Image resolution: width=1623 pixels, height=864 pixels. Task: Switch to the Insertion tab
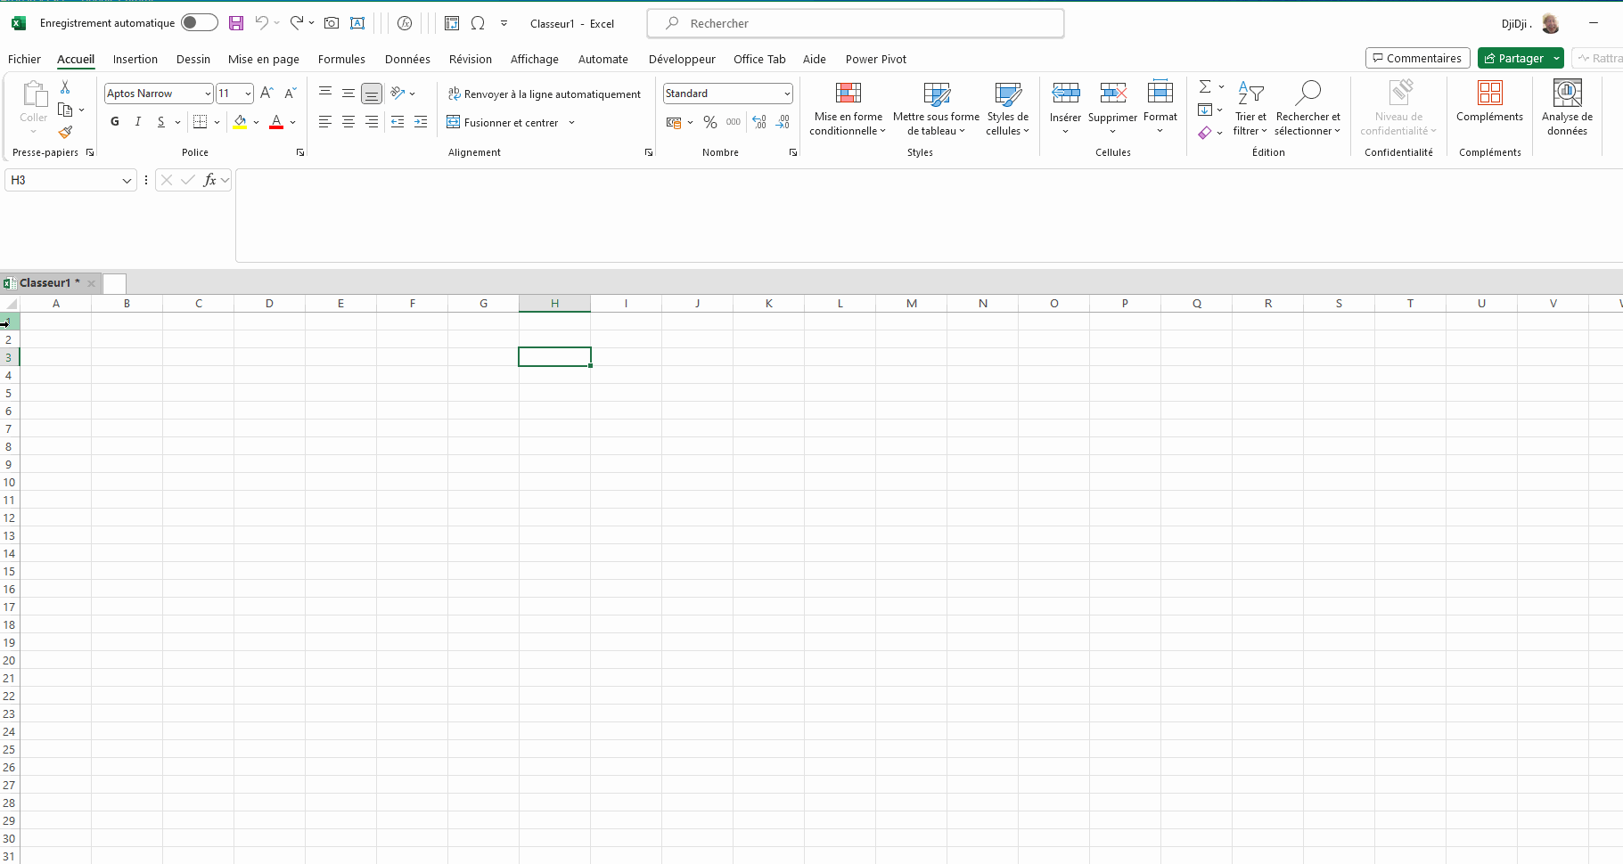point(135,60)
